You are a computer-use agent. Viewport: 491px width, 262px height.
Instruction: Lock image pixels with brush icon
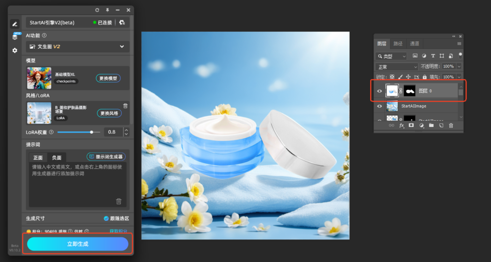[x=400, y=77]
